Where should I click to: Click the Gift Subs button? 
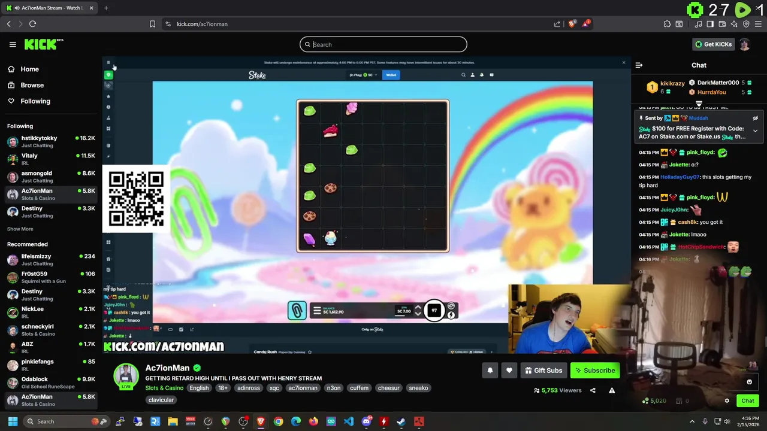pyautogui.click(x=543, y=371)
